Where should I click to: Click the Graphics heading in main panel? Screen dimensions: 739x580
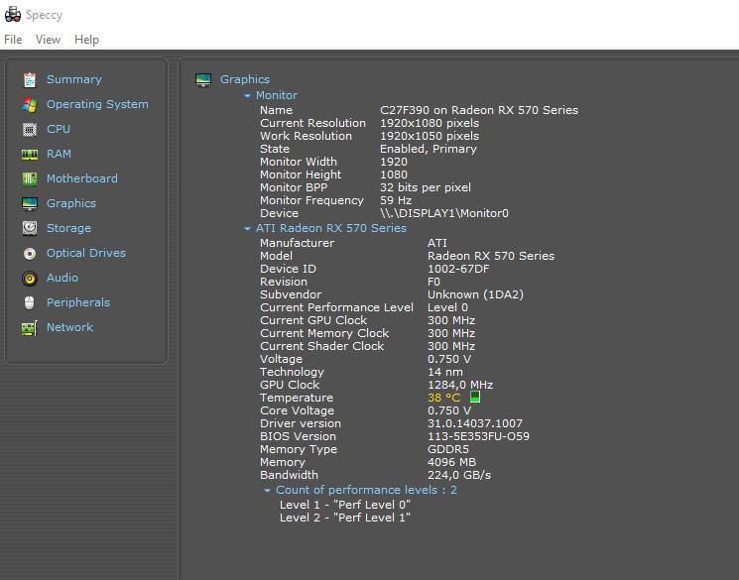[245, 79]
